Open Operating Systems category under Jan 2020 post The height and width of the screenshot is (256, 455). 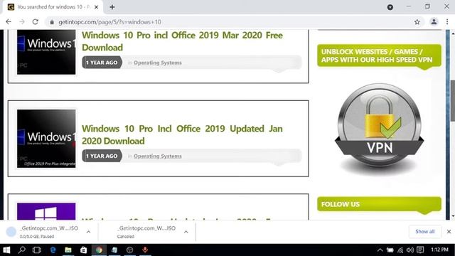pyautogui.click(x=158, y=156)
